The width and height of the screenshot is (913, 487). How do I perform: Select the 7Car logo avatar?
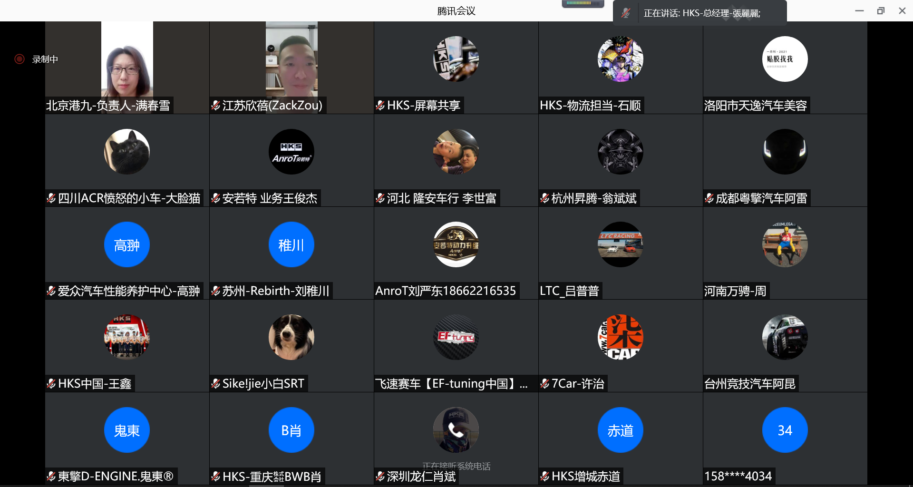[620, 337]
